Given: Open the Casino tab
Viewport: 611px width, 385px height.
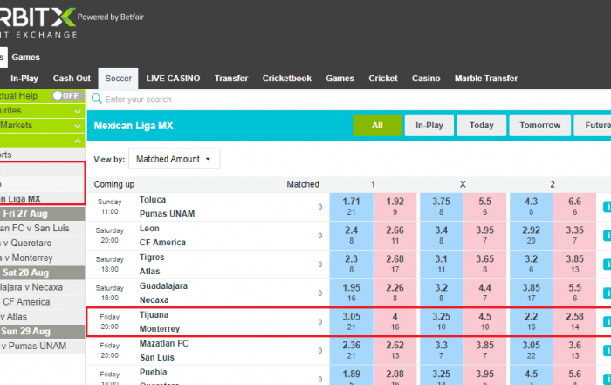Looking at the screenshot, I should click(426, 79).
